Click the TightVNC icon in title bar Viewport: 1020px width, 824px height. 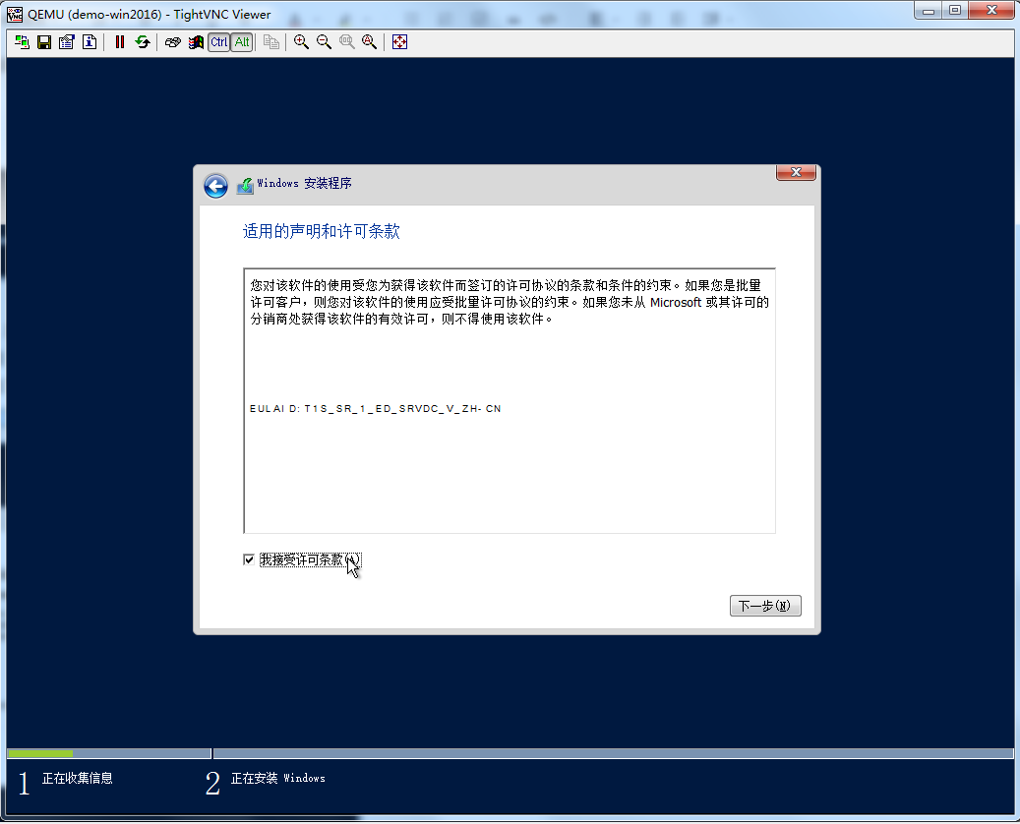[x=15, y=15]
